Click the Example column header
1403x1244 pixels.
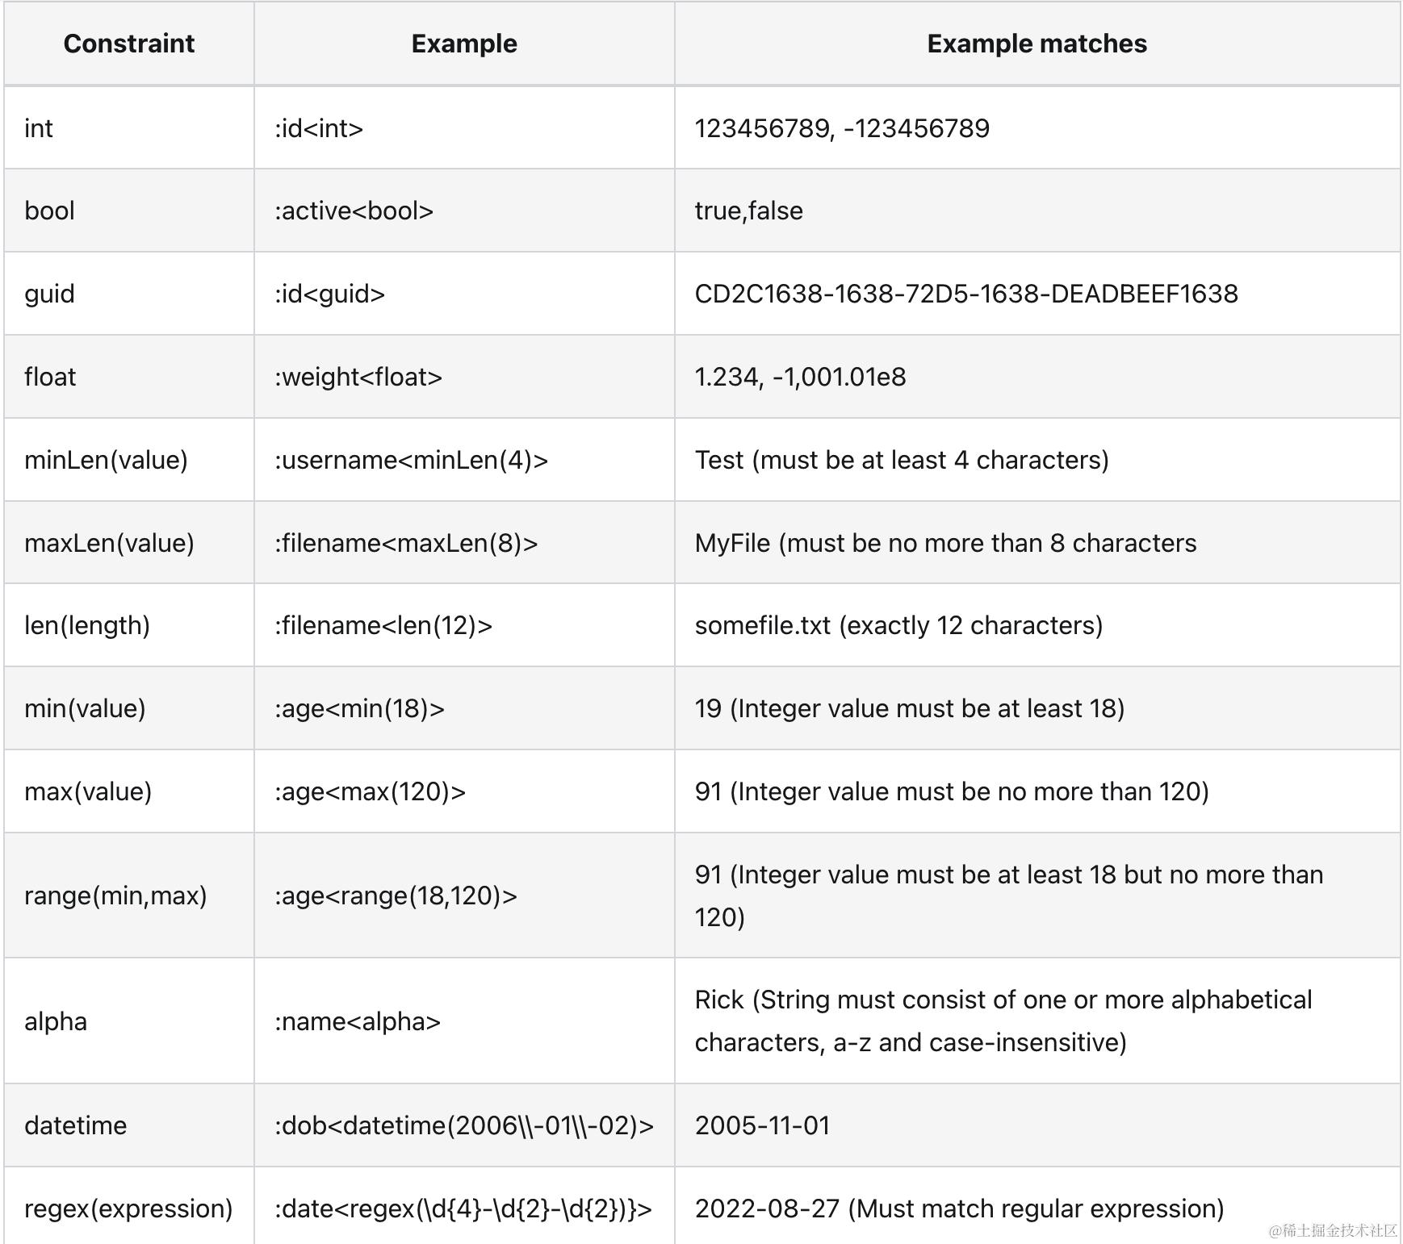click(x=464, y=44)
